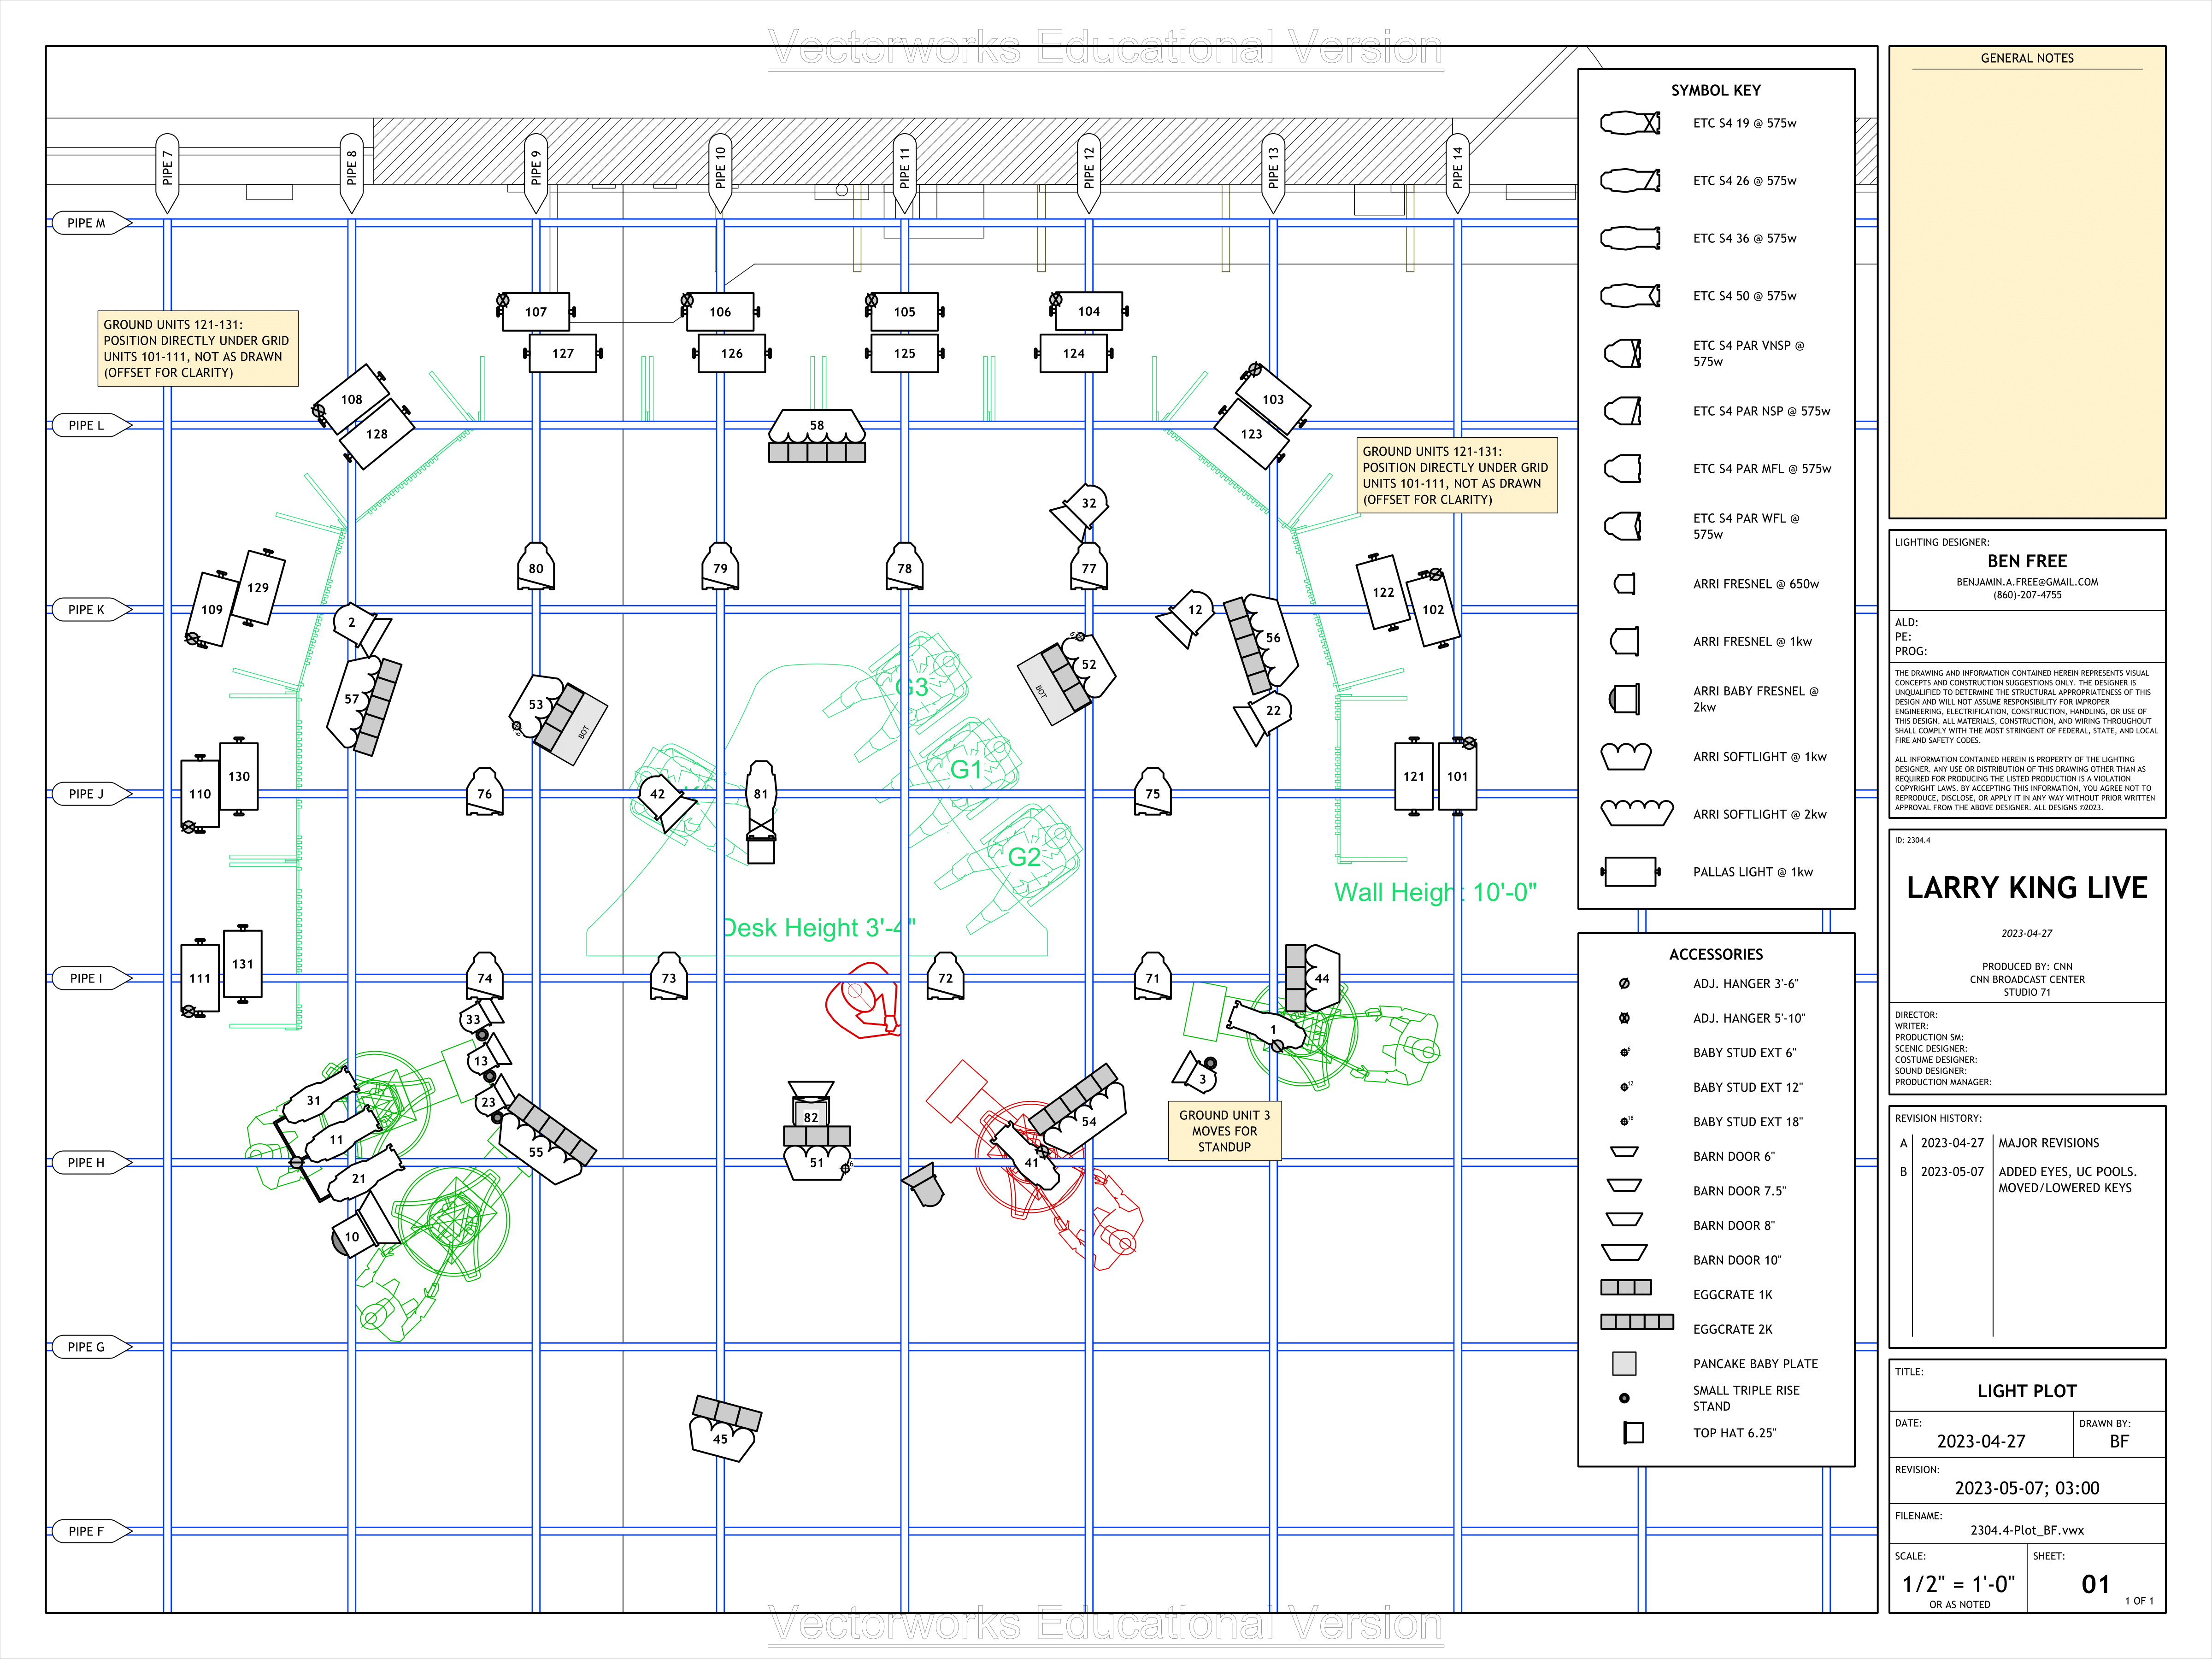Select the ACCESSORIES heading

pos(1716,954)
